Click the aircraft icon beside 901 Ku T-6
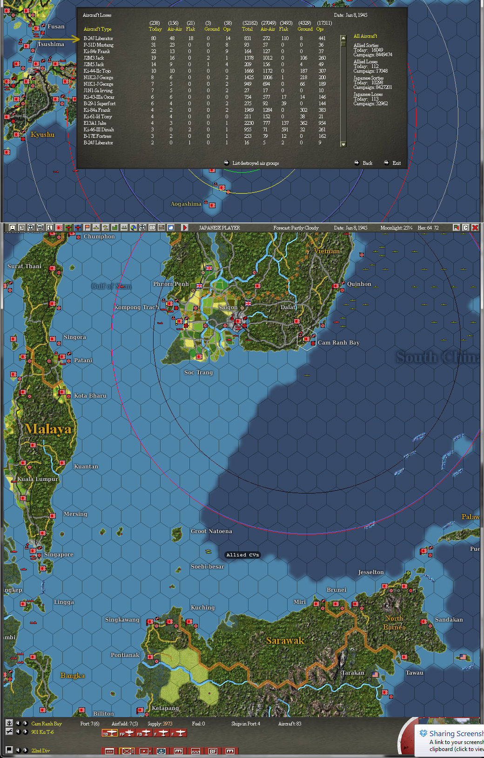 click(x=9, y=732)
